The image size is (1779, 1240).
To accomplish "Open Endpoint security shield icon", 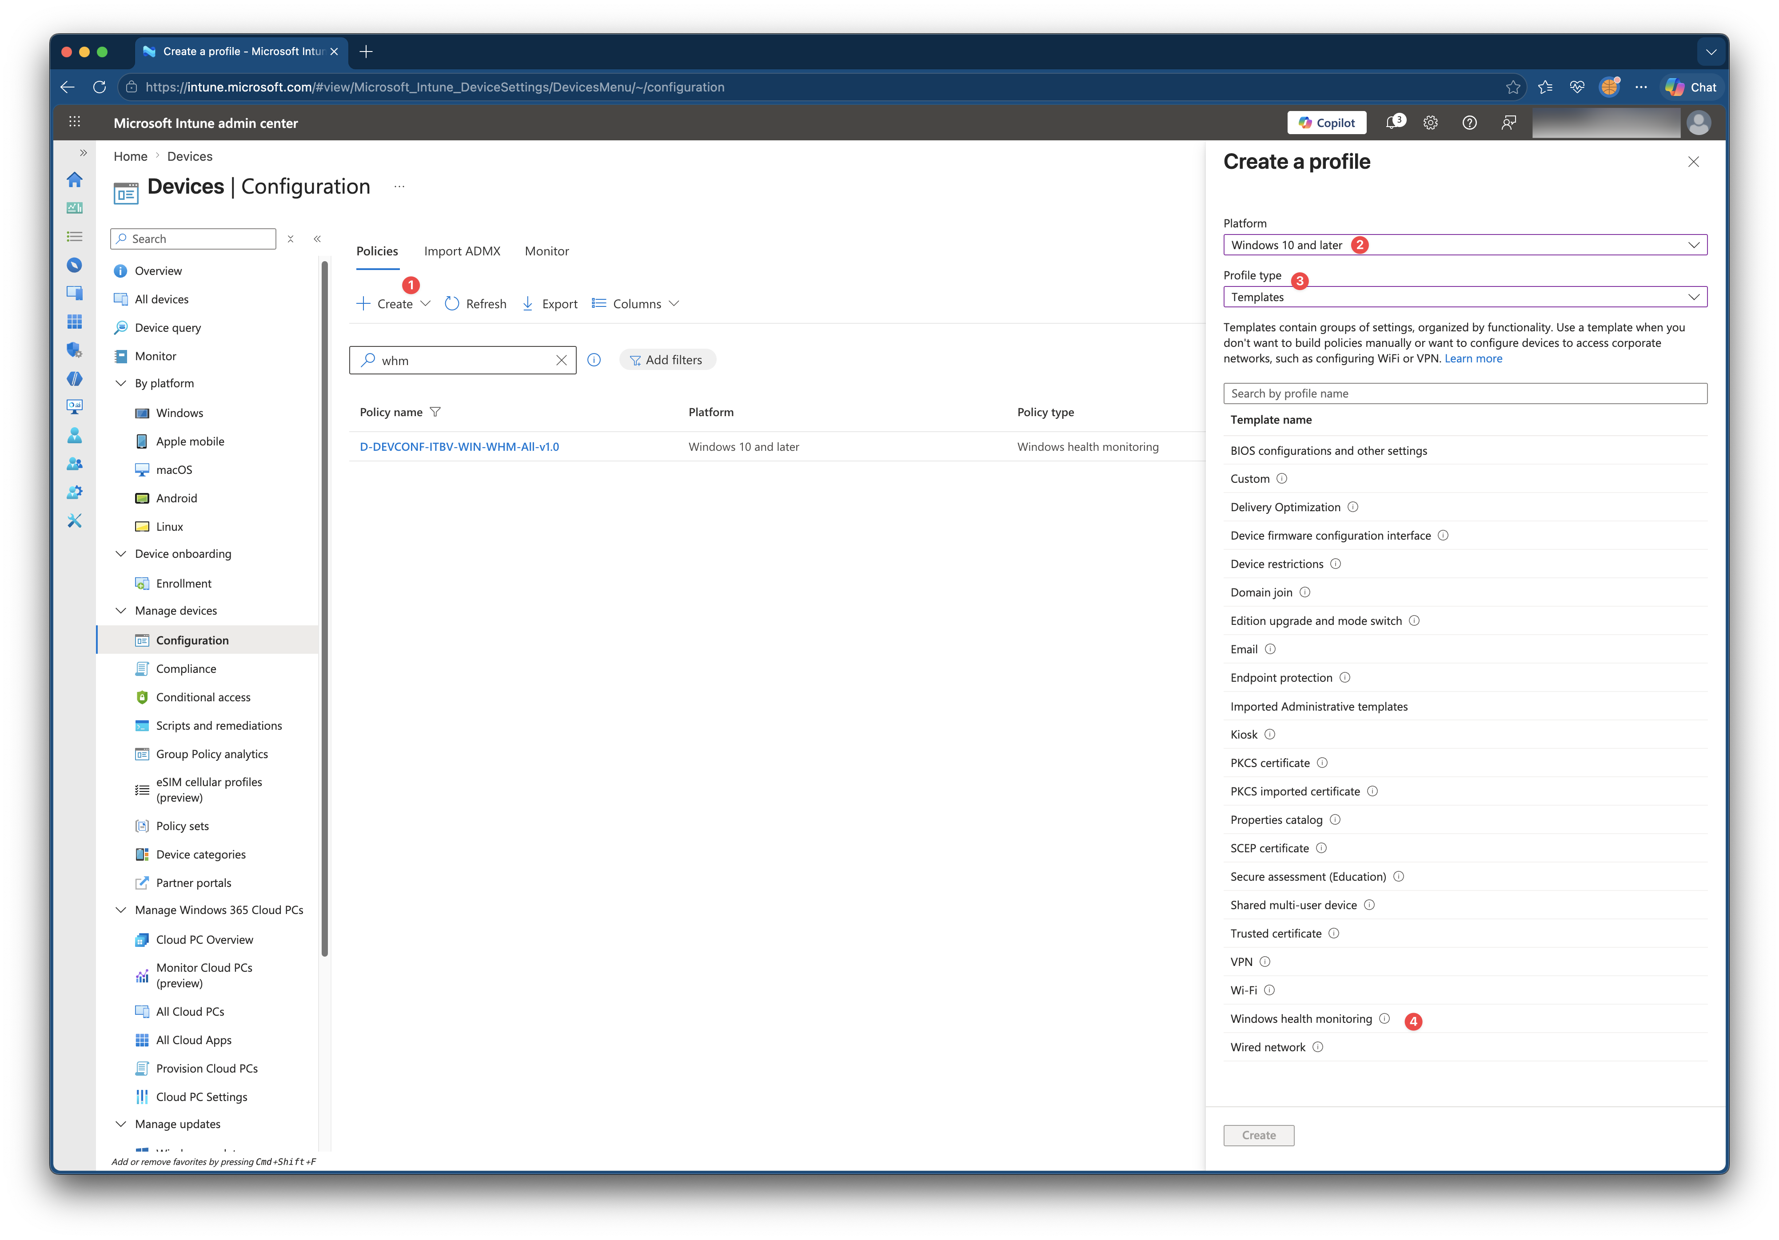I will point(74,350).
